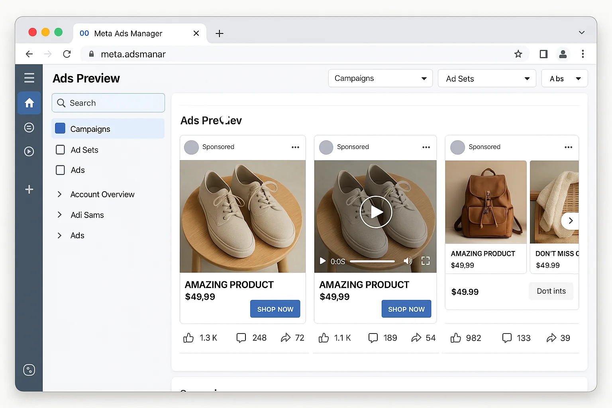The image size is (612, 408).
Task: Open the browser three-dot menu
Action: click(583, 54)
